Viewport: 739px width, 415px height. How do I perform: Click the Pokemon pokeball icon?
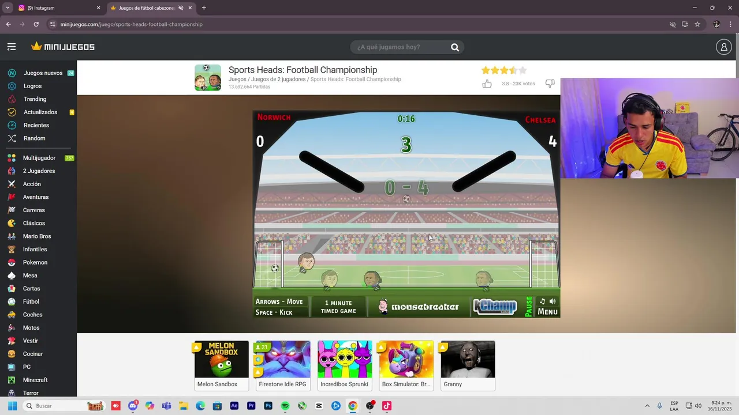pos(12,262)
